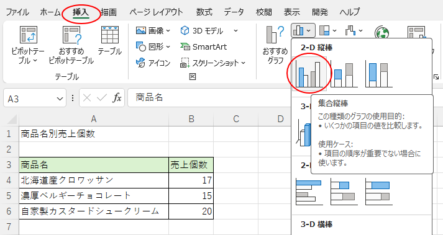
Task: Open the chart group dialog launcher
Action: tap(436, 76)
